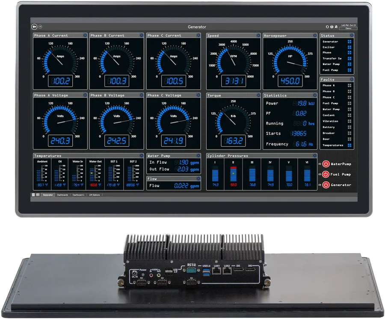The height and width of the screenshot is (319, 385).
Task: Toggle the Fuel Pump power button
Action: pyautogui.click(x=326, y=174)
